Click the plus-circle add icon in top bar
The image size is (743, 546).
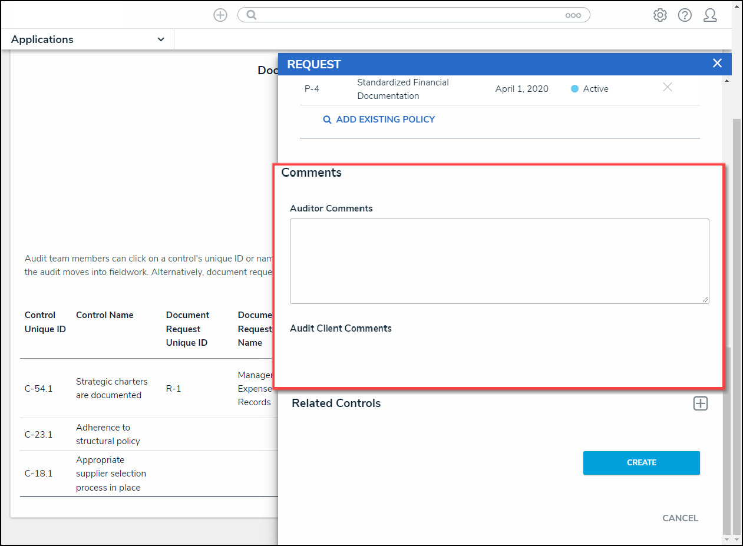[220, 15]
